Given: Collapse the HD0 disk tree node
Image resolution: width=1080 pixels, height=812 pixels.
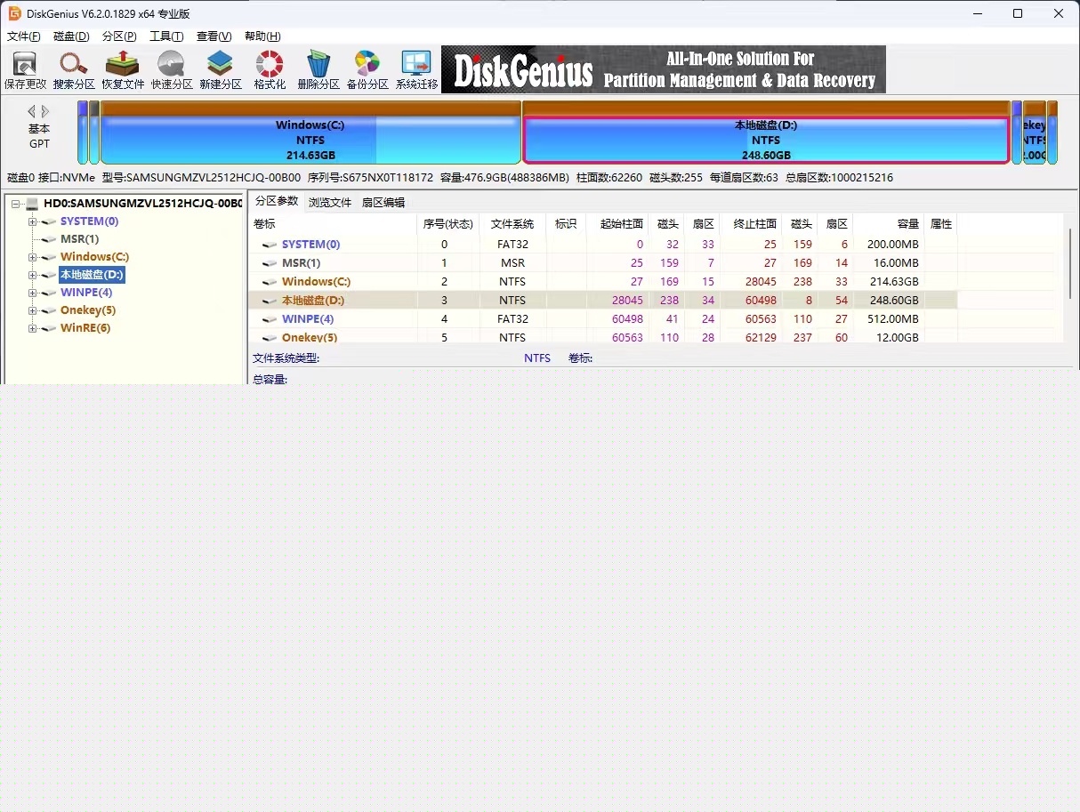Looking at the screenshot, I should pos(15,204).
